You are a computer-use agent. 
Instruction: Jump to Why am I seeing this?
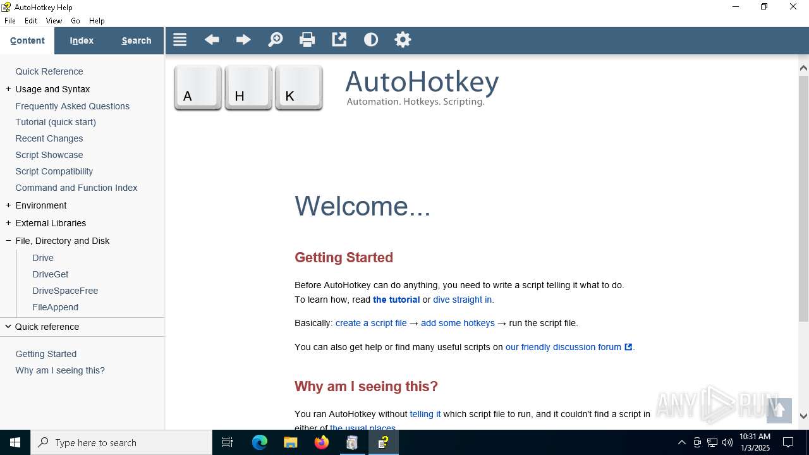pyautogui.click(x=60, y=370)
